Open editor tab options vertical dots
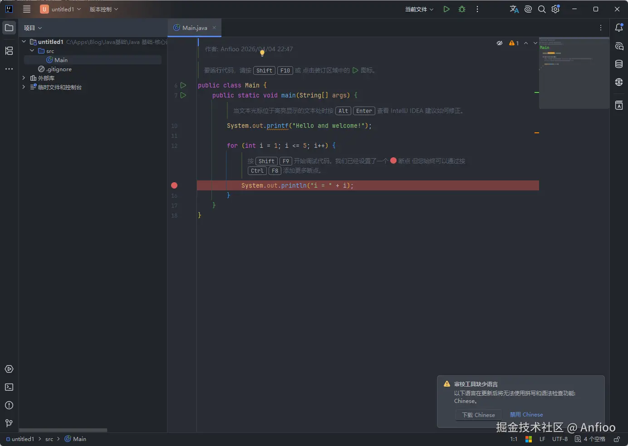628x446 pixels. tap(601, 28)
